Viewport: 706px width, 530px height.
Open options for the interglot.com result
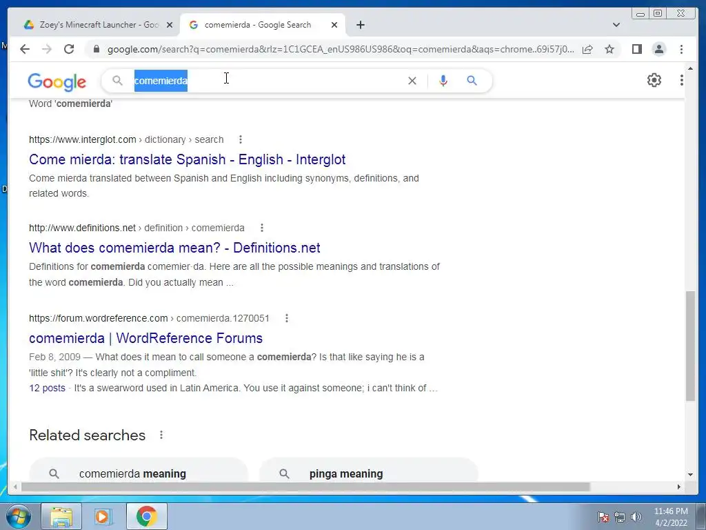click(241, 139)
